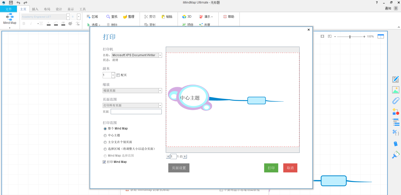Close the print dialog

point(309,30)
